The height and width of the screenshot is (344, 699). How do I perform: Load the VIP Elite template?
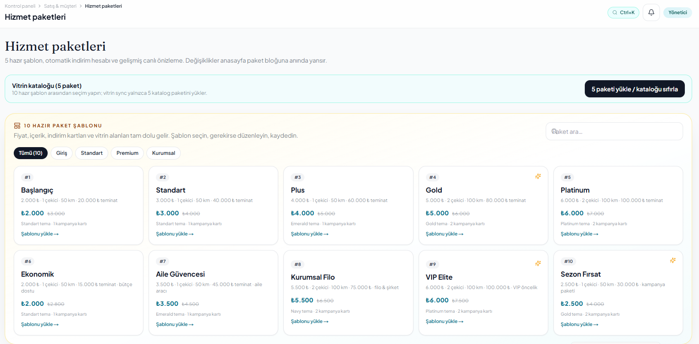click(444, 321)
